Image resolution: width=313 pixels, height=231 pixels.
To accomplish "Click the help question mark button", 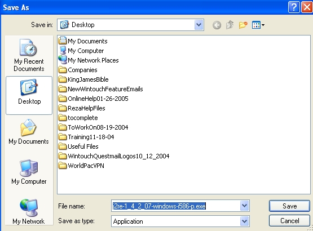I will [294, 7].
